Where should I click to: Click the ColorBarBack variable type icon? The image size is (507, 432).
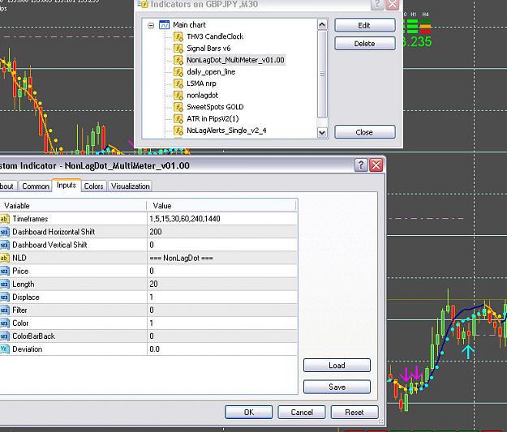tap(4, 336)
